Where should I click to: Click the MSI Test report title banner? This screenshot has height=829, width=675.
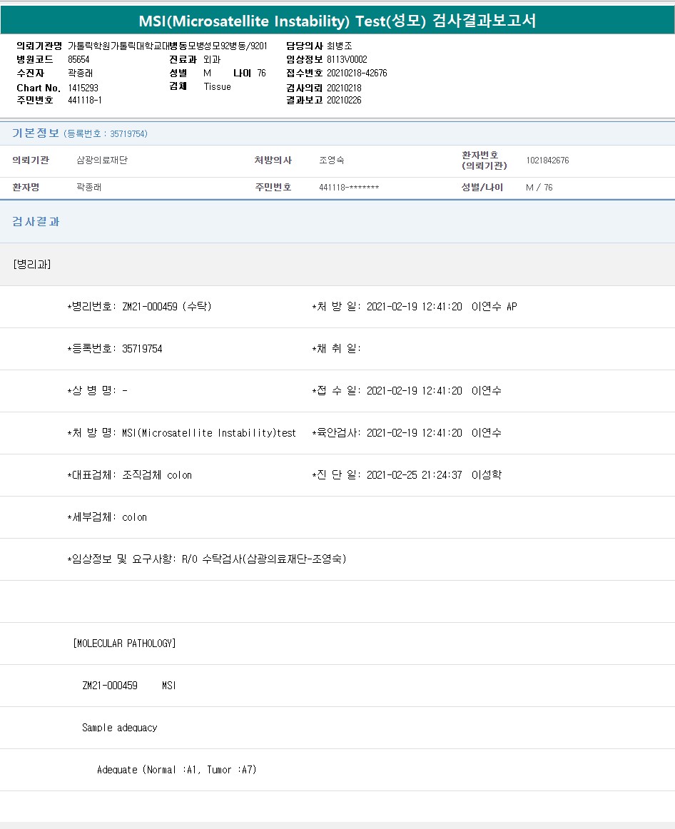[x=337, y=21]
